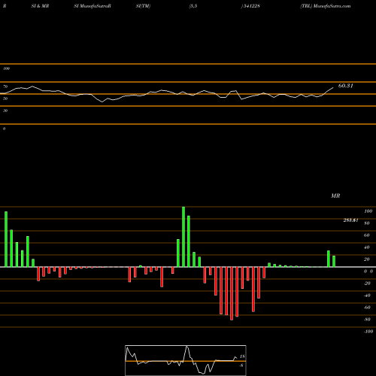Click the 30 label on RSI axis
The height and width of the screenshot is (376, 376).
tap(5, 111)
